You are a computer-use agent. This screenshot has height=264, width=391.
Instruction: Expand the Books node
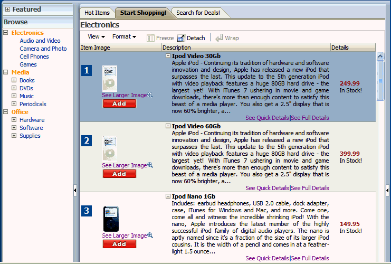click(x=14, y=80)
